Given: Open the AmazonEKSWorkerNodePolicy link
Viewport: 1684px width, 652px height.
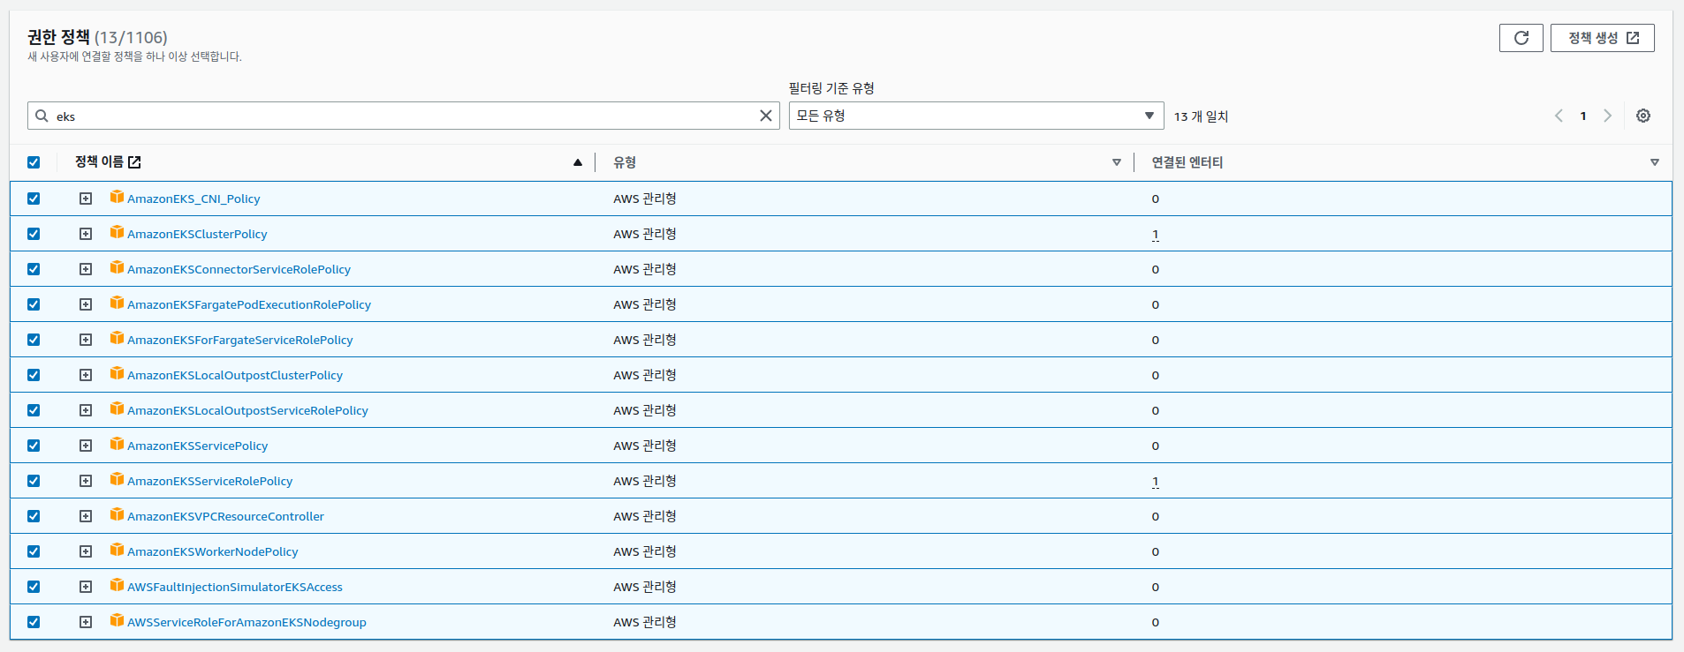Looking at the screenshot, I should (x=212, y=551).
